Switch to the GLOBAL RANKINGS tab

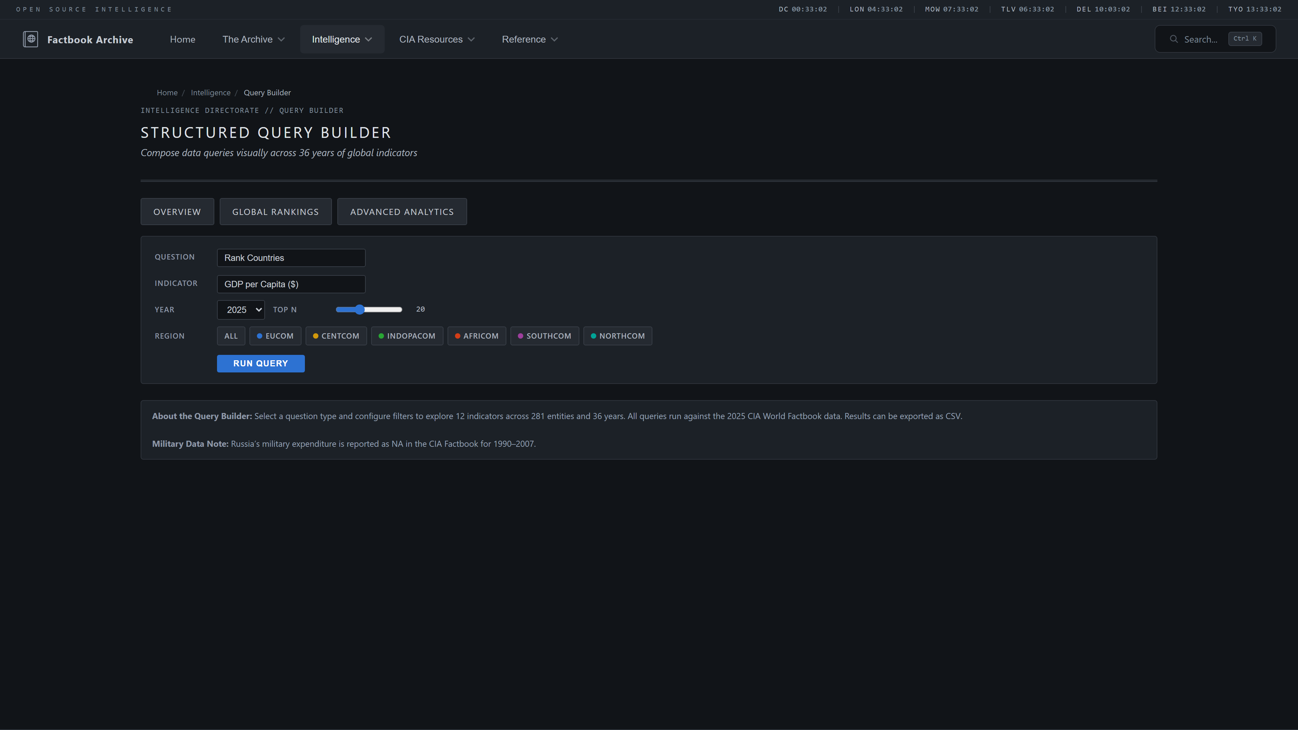(275, 212)
